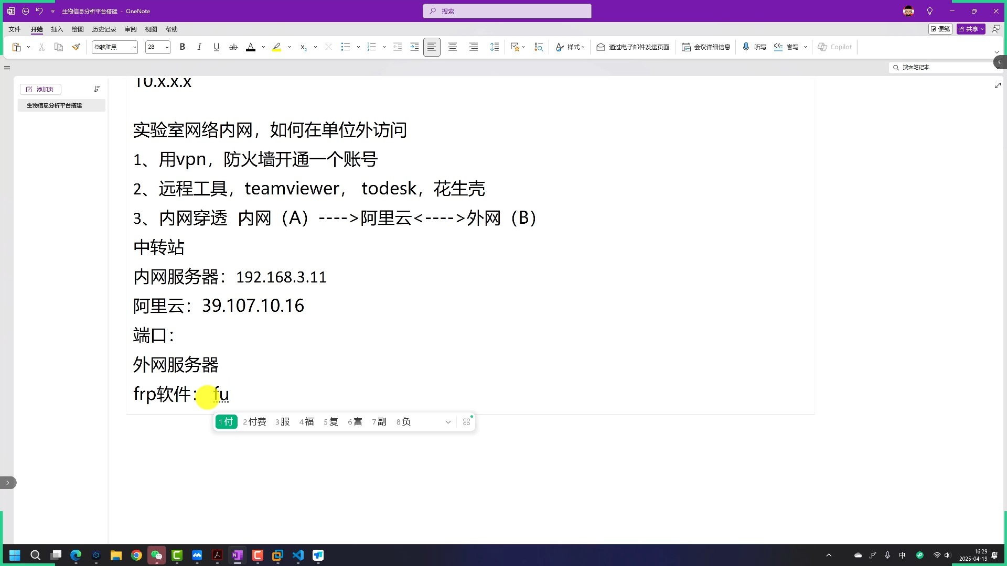Open the Draw (绘图) ribbon tab

point(78,29)
